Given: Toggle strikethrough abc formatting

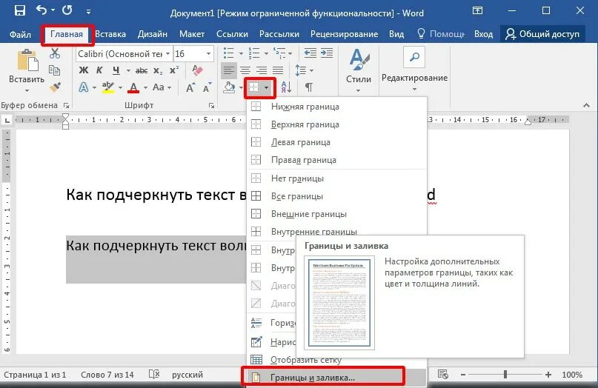Looking at the screenshot, I should tap(142, 70).
